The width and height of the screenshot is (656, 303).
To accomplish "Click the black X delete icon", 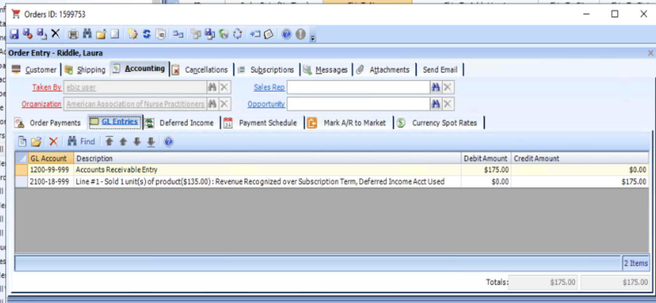I will [x=56, y=34].
